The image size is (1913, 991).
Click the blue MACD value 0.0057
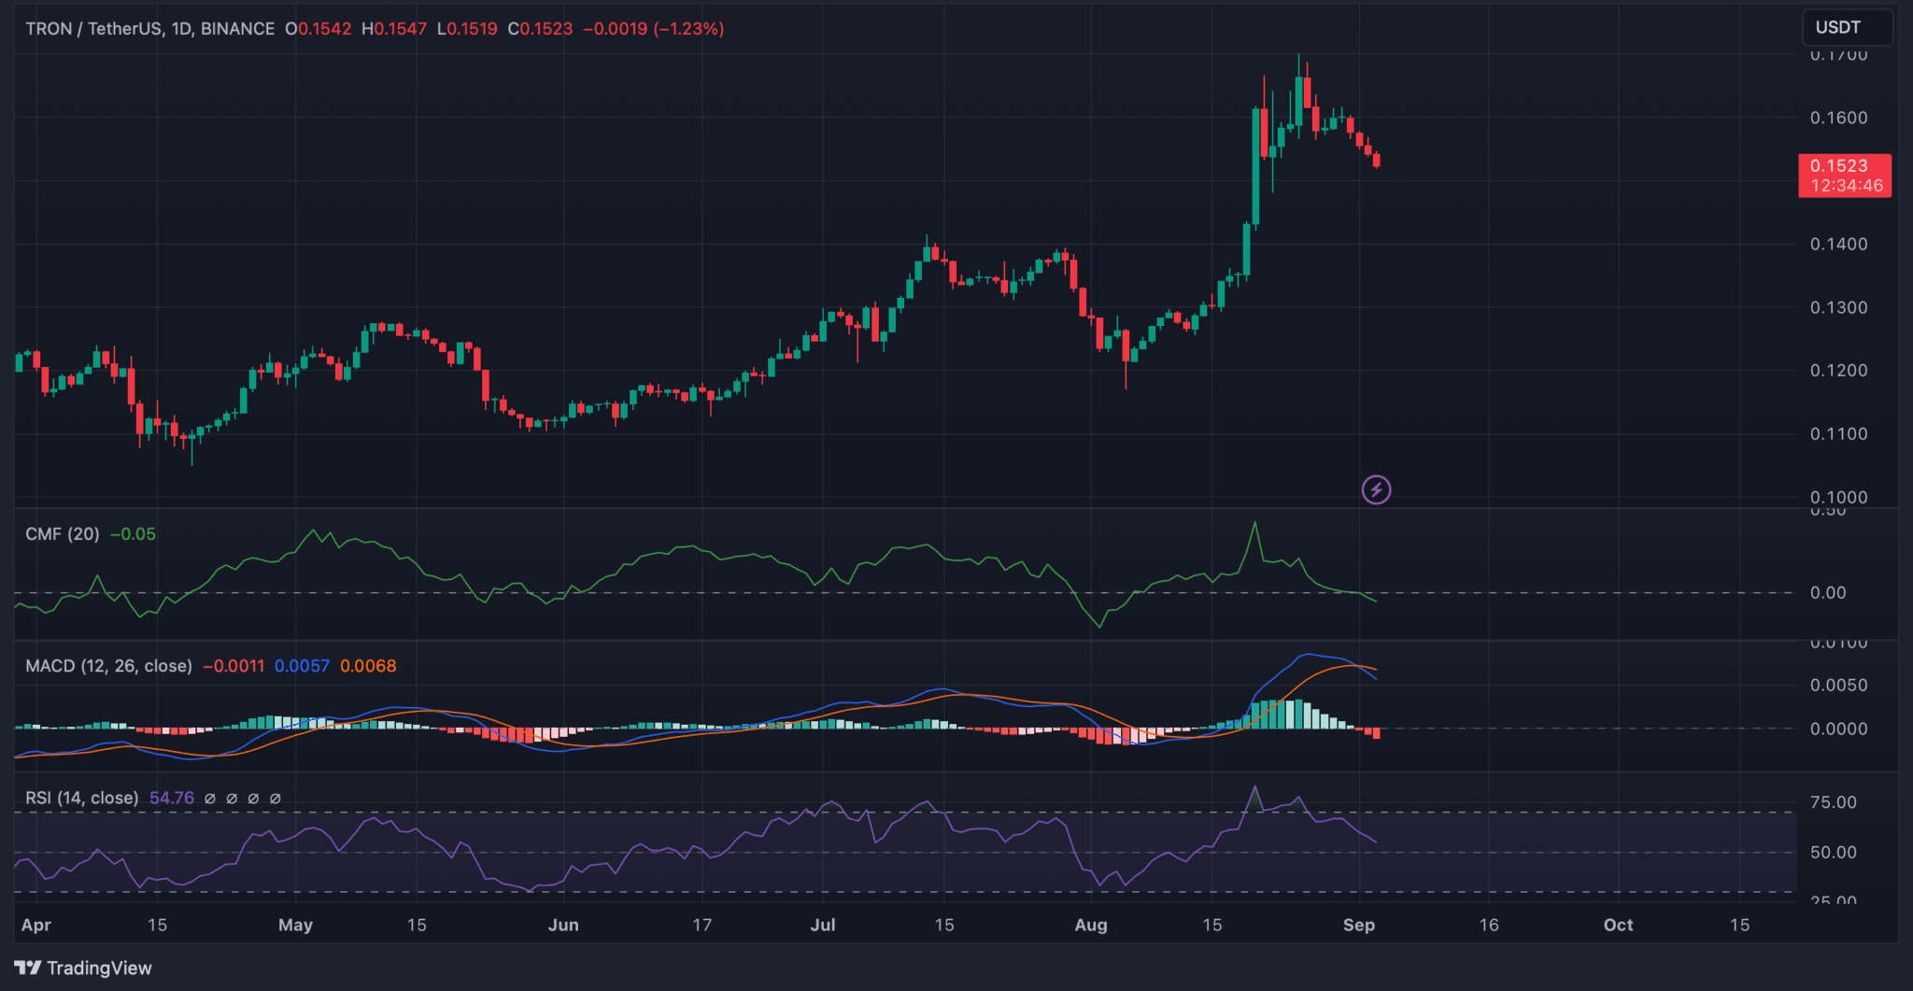(302, 666)
